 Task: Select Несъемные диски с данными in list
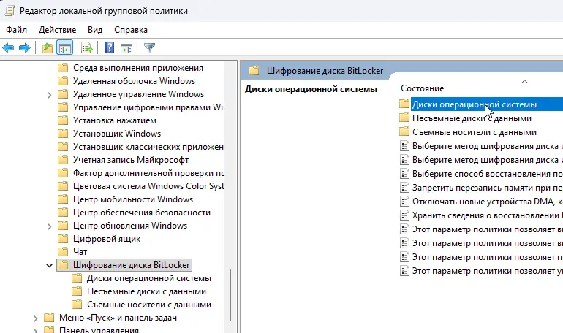(473, 118)
